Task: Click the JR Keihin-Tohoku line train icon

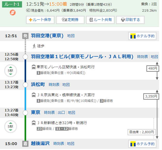Action: point(34,95)
